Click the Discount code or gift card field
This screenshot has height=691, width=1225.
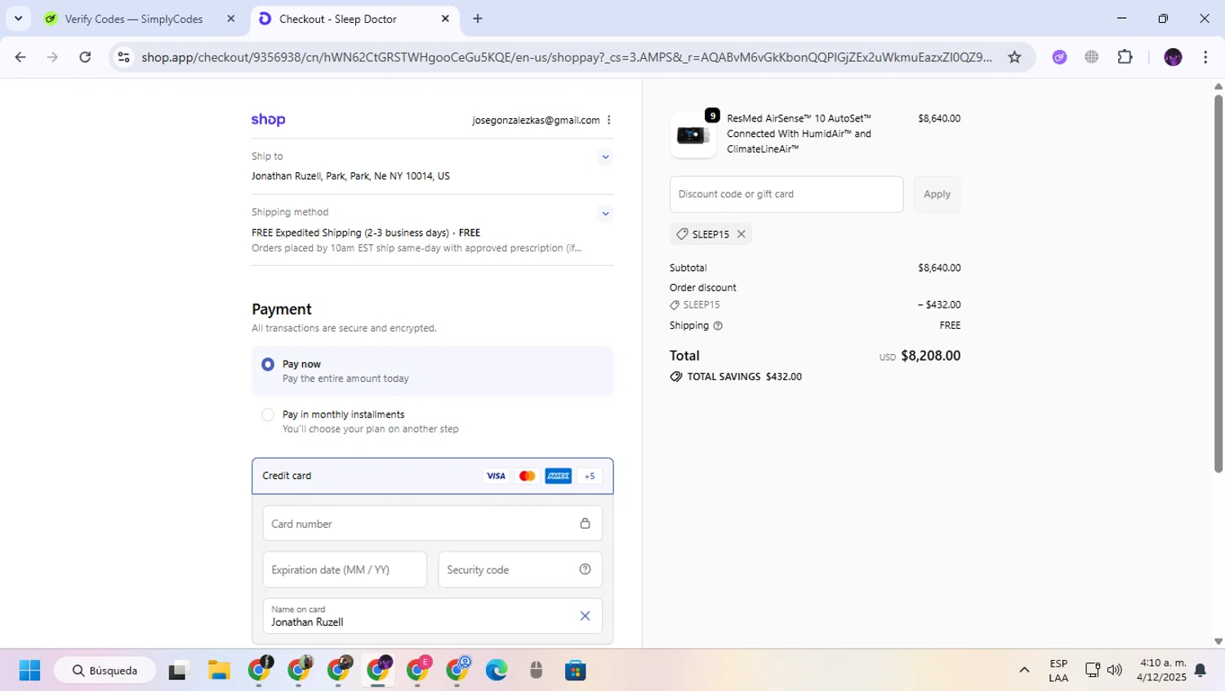(x=786, y=194)
